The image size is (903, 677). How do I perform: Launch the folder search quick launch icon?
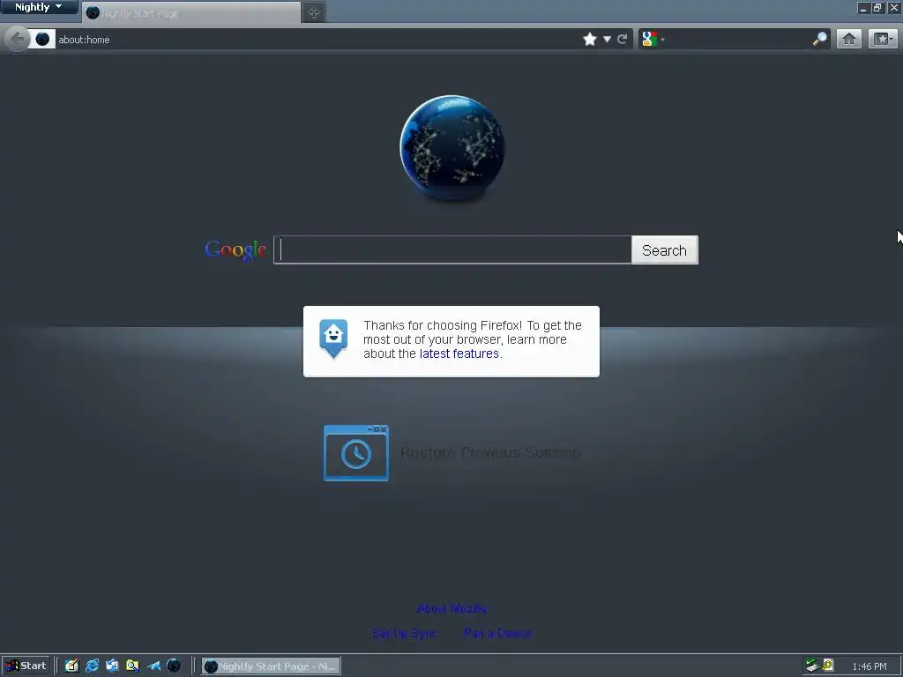(132, 666)
